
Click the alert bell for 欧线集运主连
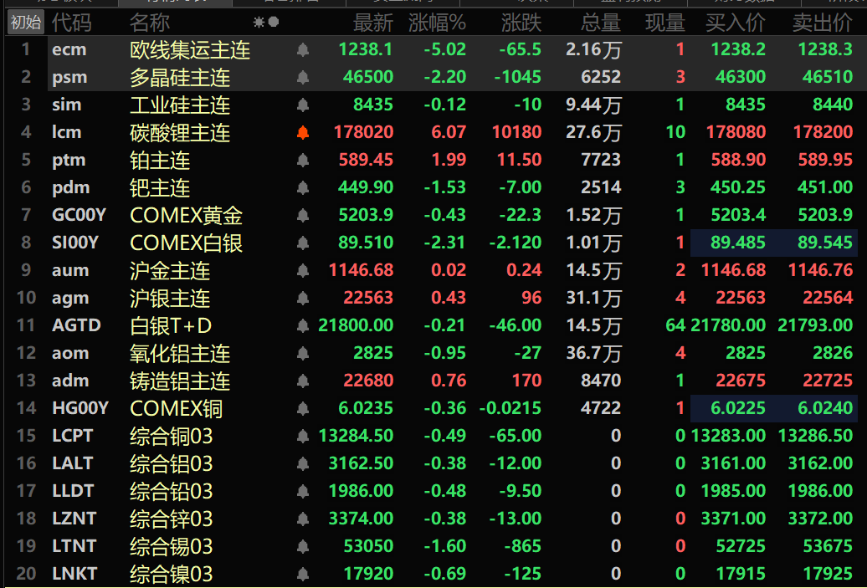302,49
